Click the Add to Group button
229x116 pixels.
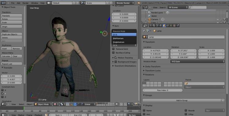pos(182,100)
